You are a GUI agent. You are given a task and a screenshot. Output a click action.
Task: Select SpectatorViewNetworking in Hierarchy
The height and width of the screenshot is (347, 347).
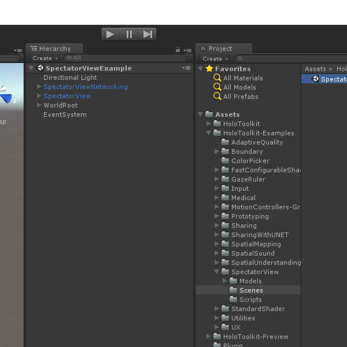tap(86, 87)
